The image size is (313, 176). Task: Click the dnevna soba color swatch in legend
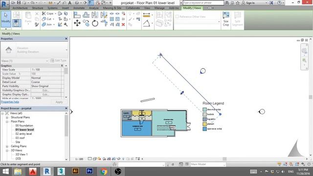pyautogui.click(x=204, y=110)
